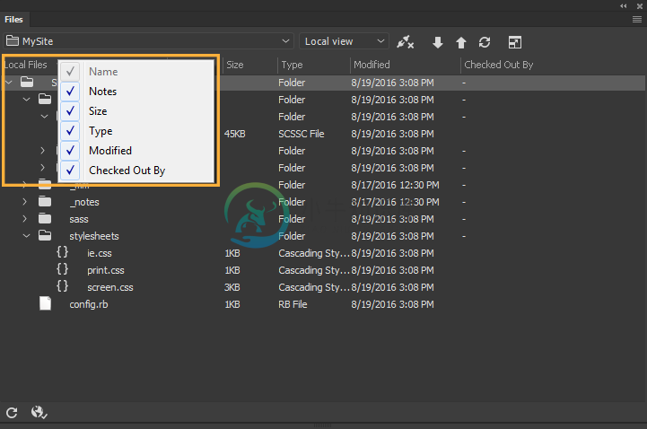Click the connect to remote server icon
Screen dimensions: 647x429
pyautogui.click(x=405, y=41)
